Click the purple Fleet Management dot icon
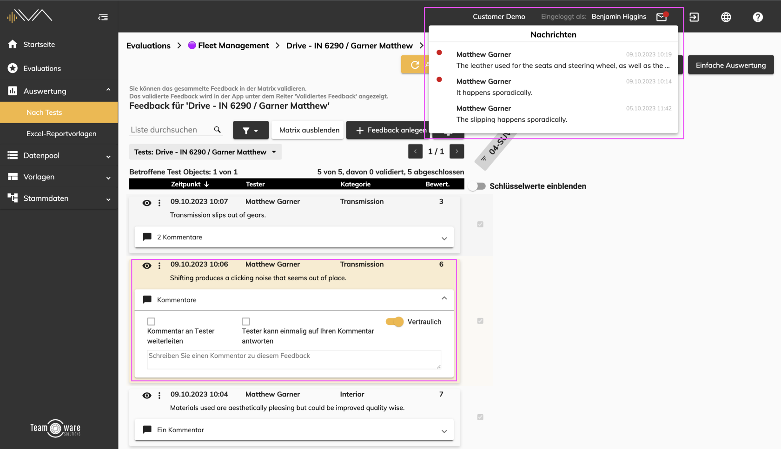The width and height of the screenshot is (781, 449). [192, 45]
